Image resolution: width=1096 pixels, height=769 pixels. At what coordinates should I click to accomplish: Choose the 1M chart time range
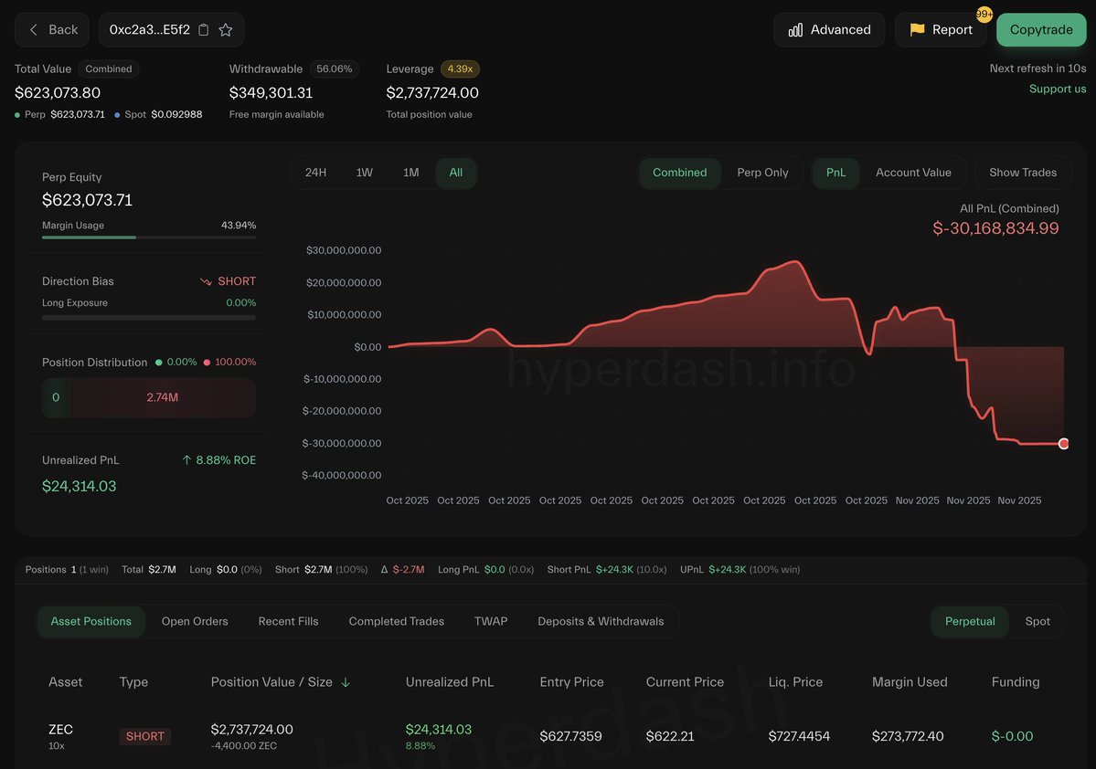pyautogui.click(x=411, y=173)
